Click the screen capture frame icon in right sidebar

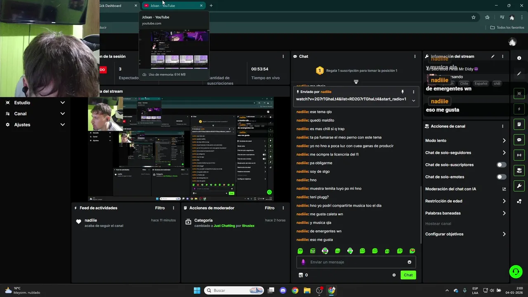coord(519,94)
